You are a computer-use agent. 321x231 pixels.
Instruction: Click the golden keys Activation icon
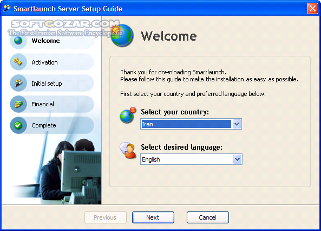point(18,61)
